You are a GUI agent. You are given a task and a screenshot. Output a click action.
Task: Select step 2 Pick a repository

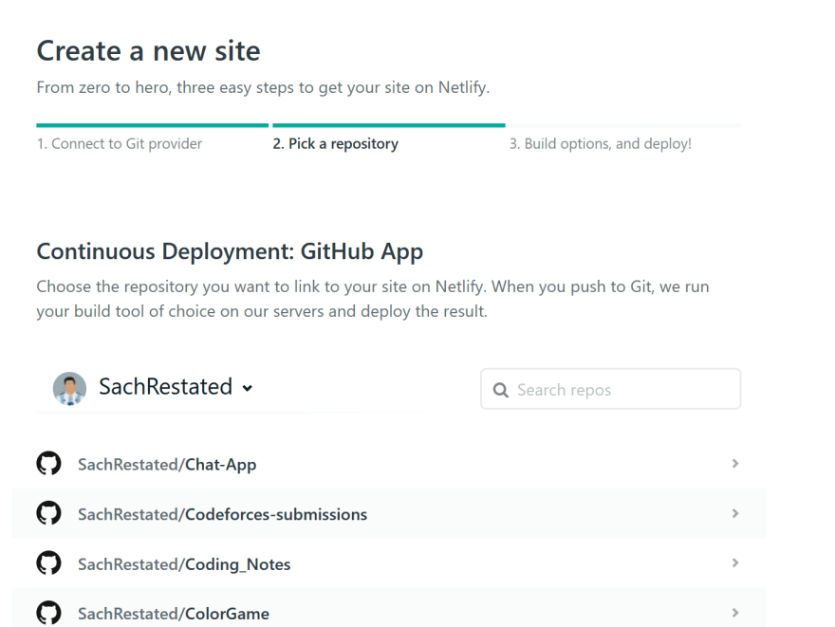[336, 144]
